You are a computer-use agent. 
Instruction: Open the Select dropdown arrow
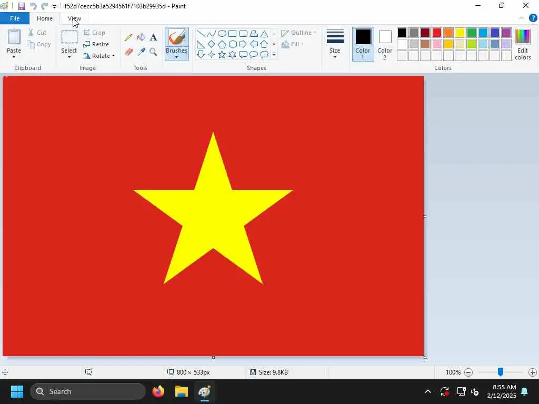(69, 57)
